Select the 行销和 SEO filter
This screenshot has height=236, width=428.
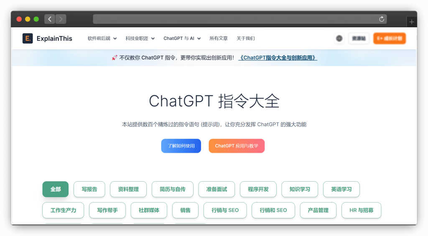point(273,210)
